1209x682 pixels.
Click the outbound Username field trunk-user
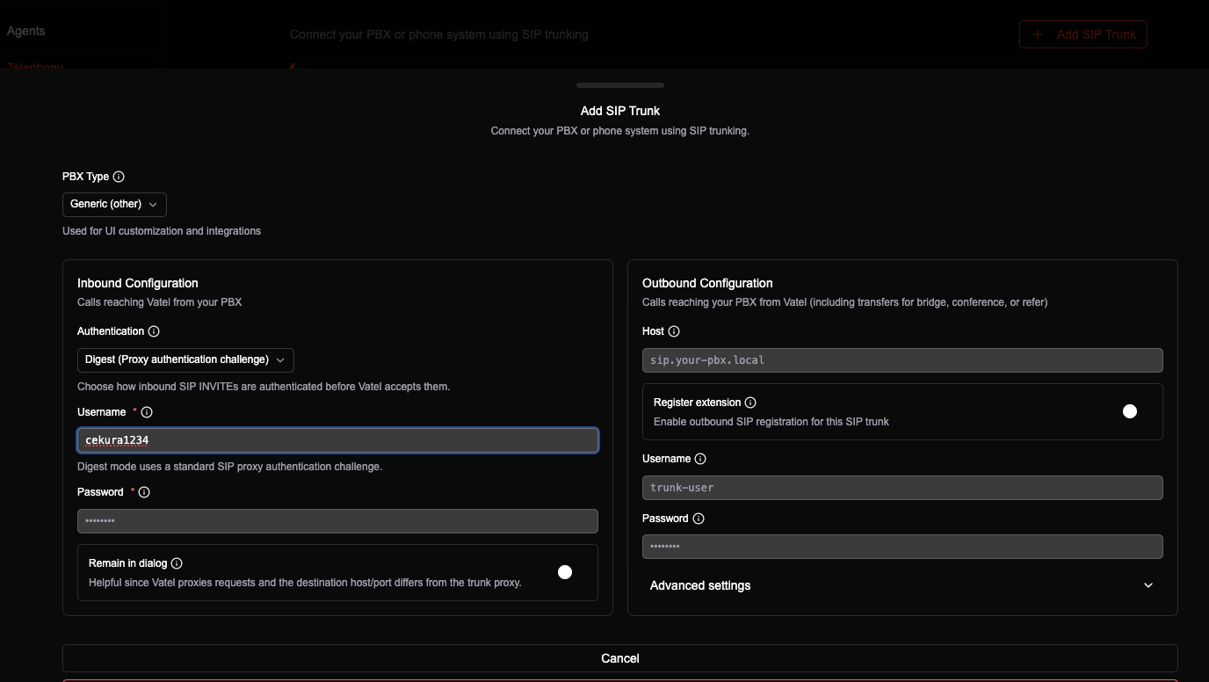click(x=902, y=488)
